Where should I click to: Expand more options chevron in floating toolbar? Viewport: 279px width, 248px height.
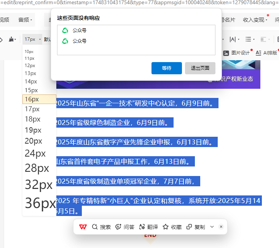click(212, 227)
